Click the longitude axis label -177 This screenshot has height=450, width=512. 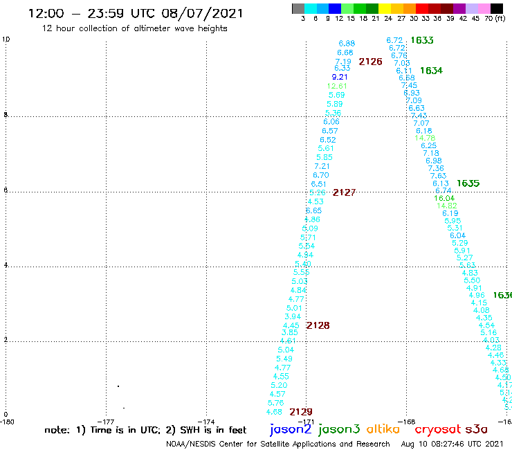[106, 422]
